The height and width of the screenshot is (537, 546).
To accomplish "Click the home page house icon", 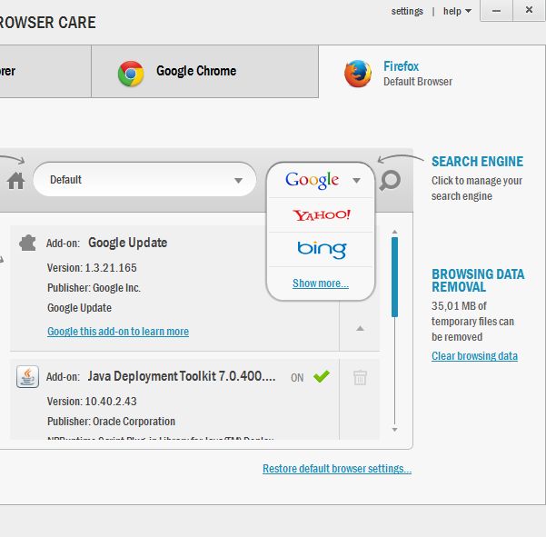I will [16, 181].
